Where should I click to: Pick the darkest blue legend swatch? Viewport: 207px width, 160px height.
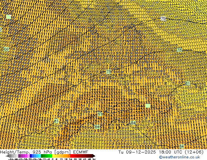(x=31, y=156)
